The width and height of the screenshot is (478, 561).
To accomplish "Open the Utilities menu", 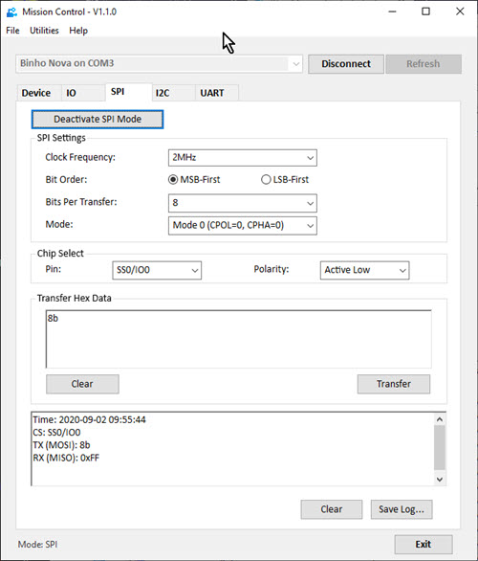I will tap(44, 31).
